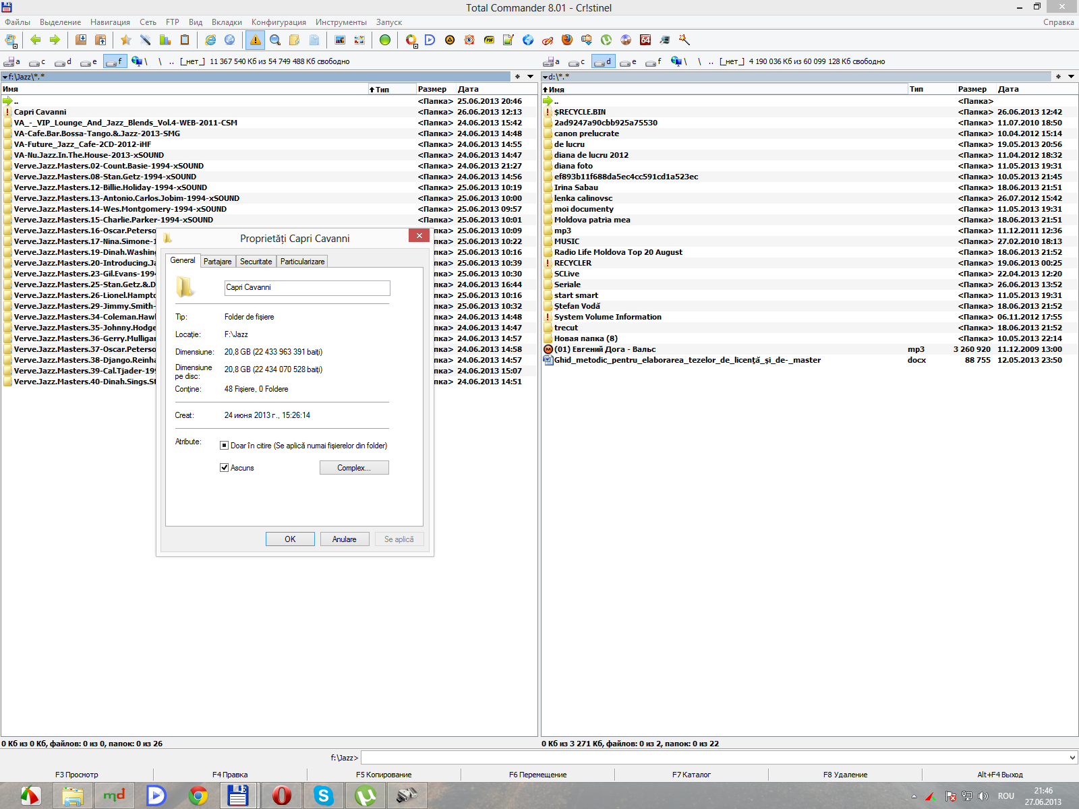
Task: Open left panel directory history dropdown arrow
Action: click(530, 77)
